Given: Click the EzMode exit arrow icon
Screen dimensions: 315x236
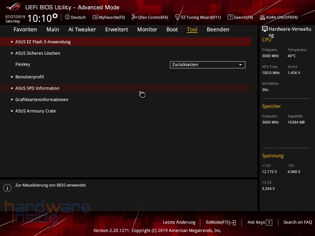Looking at the screenshot, I should click(233, 222).
